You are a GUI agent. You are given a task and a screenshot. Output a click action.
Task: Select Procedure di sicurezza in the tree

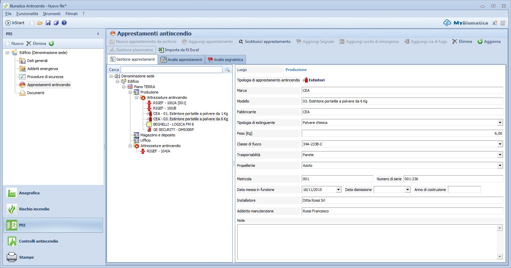pyautogui.click(x=45, y=77)
